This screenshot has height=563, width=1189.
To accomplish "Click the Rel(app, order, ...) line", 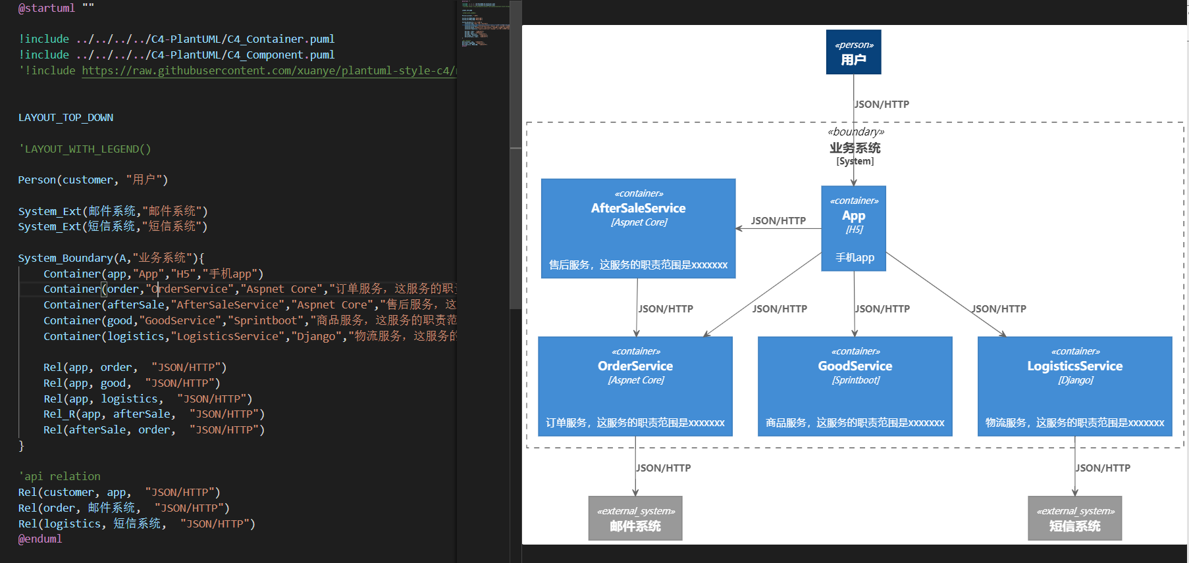I will 135,367.
